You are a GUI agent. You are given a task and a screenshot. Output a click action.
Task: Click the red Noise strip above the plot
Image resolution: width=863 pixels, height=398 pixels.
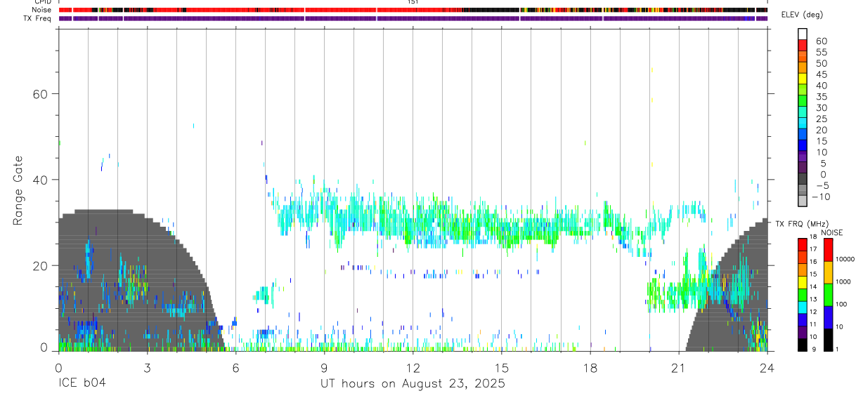tap(413, 10)
